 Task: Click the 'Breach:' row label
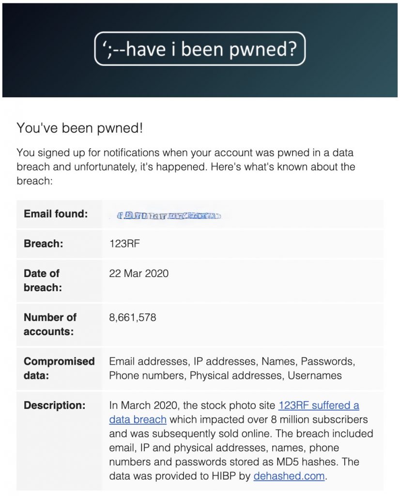[x=43, y=244]
